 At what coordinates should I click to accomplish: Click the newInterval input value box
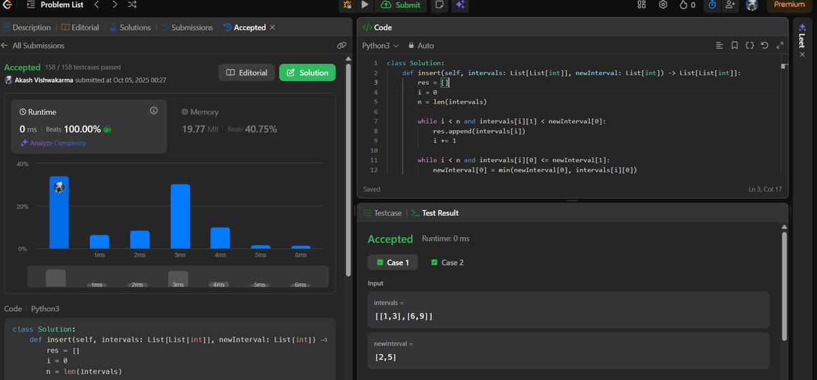pos(568,350)
